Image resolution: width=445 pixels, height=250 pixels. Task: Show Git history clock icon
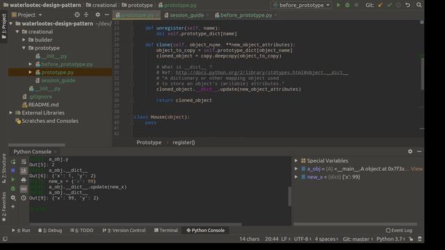coord(398,5)
